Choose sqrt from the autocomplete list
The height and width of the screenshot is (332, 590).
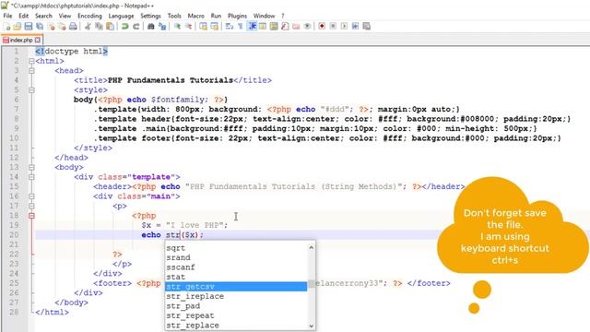click(x=236, y=248)
